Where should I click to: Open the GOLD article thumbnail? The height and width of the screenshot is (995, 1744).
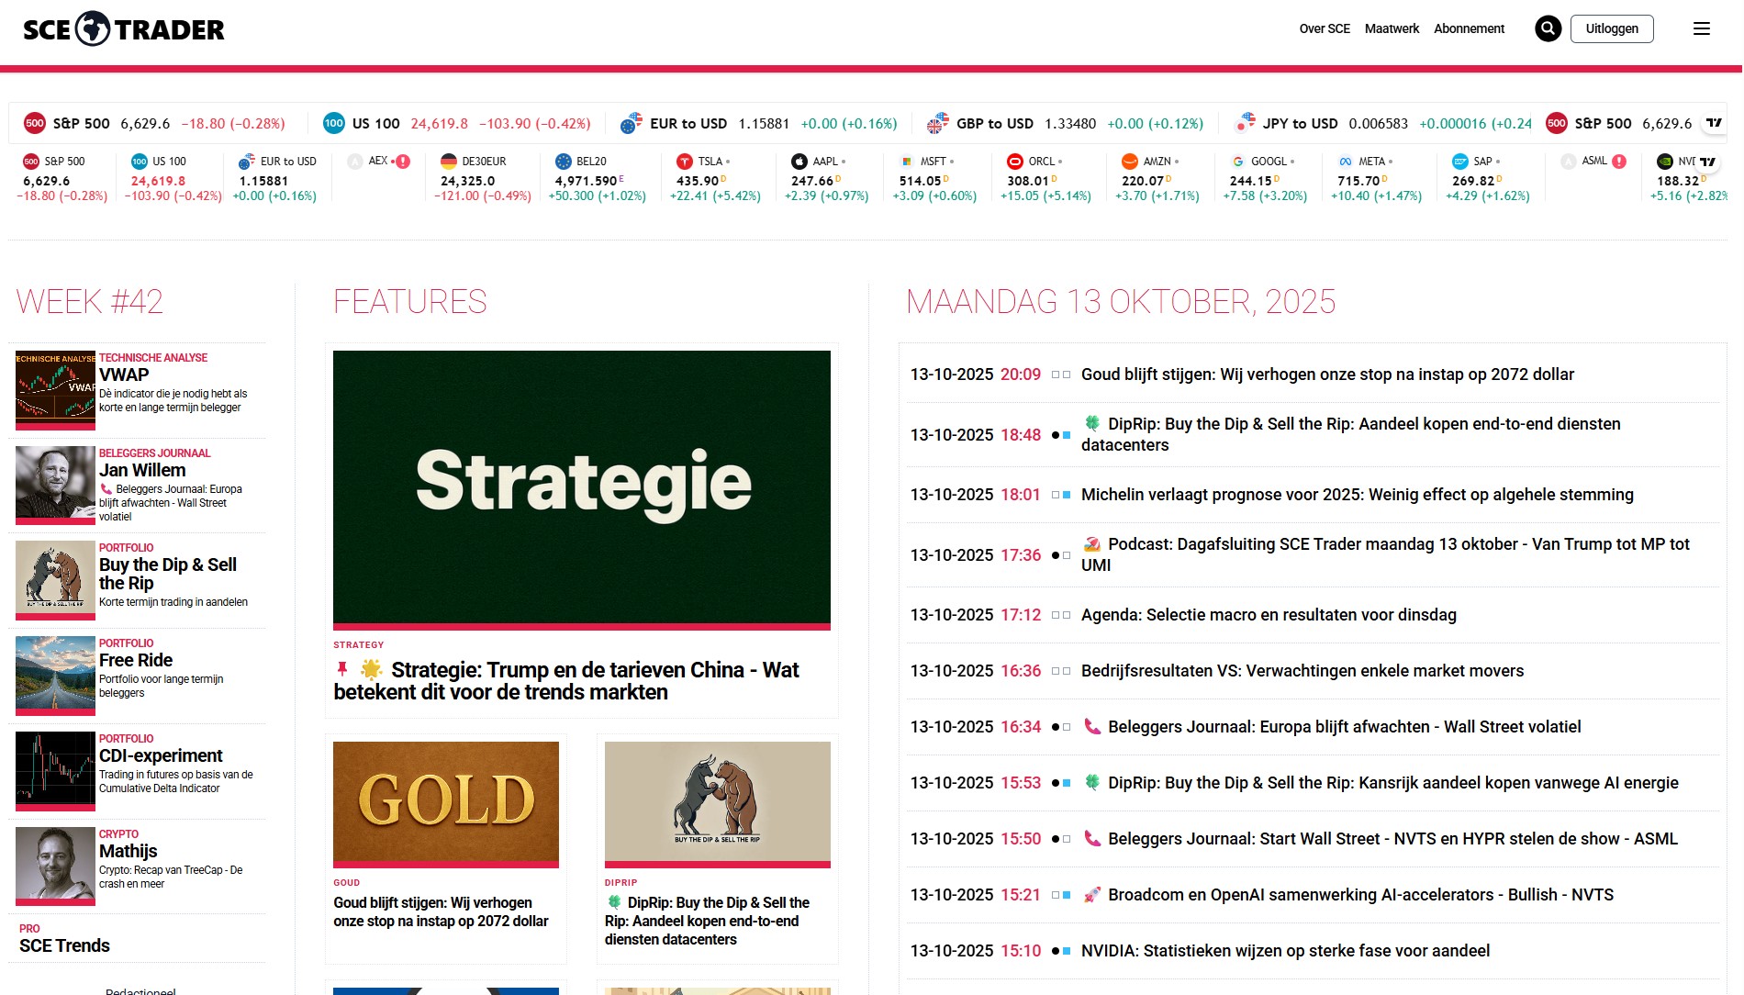446,805
